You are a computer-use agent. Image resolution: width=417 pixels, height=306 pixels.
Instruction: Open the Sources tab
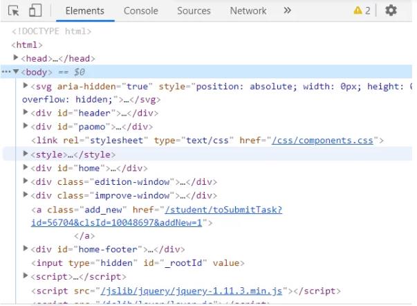(194, 11)
